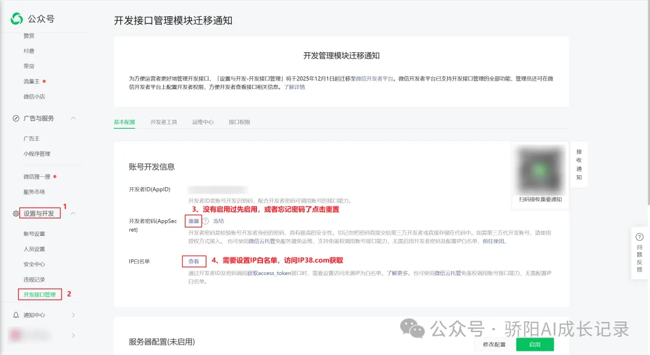This screenshot has height=355, width=650.
Task: Switch to the 基本配置 tab
Action: coord(125,122)
